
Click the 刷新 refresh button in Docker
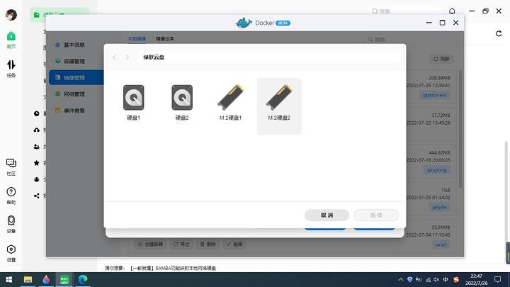click(x=441, y=59)
